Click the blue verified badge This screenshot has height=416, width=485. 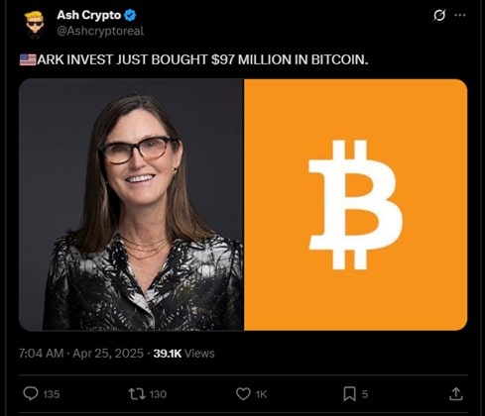[130, 15]
